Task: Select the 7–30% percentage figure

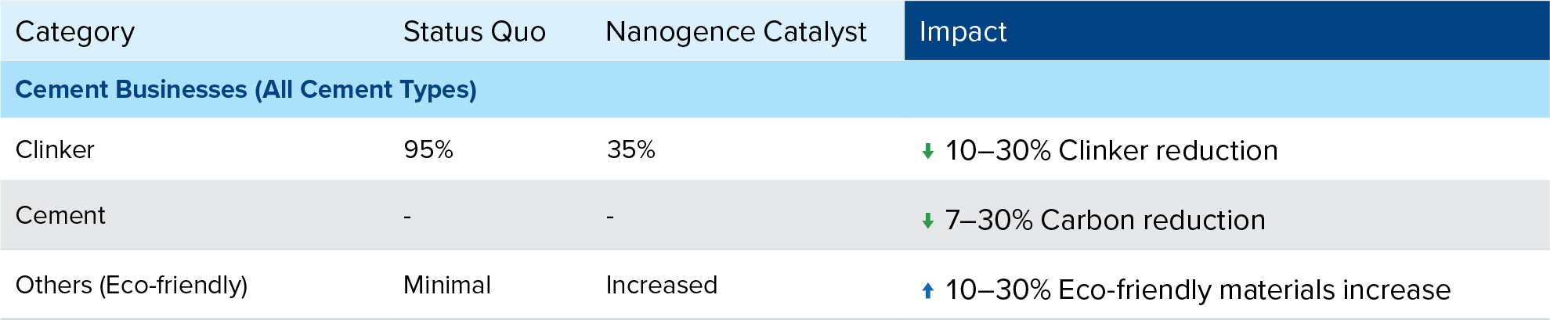Action: tap(988, 221)
